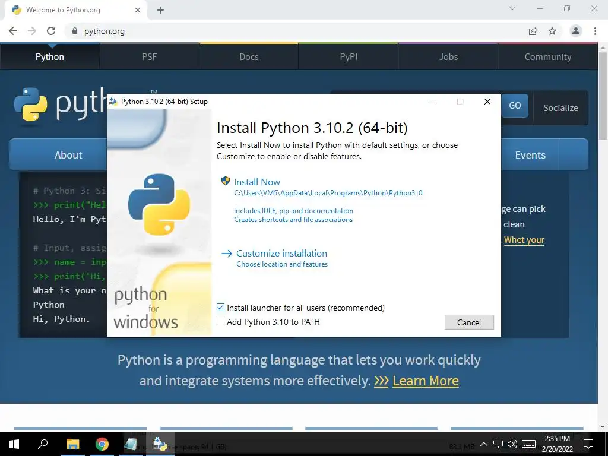Open the Chrome three-dot menu
Image resolution: width=608 pixels, height=456 pixels.
pos(595,31)
